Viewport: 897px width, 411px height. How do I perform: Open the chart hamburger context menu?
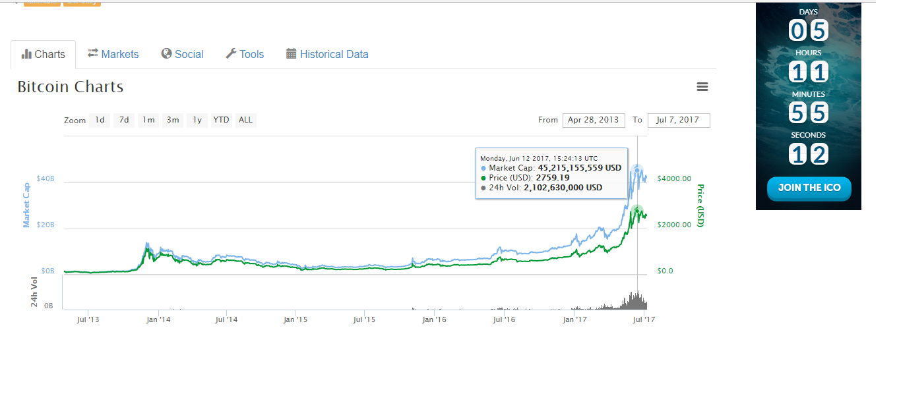[x=702, y=87]
